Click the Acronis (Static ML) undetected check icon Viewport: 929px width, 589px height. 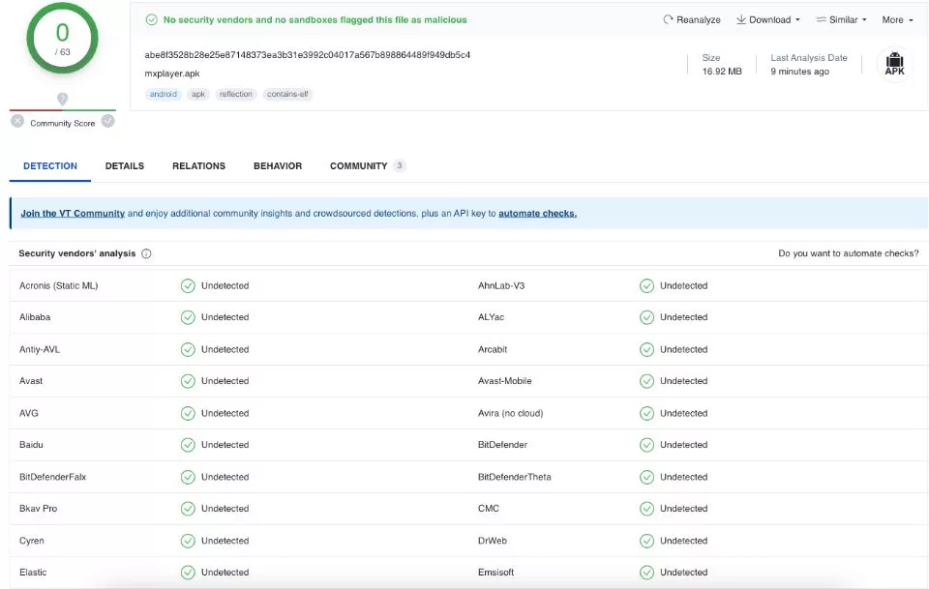point(188,286)
